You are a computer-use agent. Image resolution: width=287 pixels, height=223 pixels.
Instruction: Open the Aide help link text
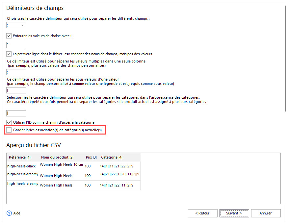coord(17,213)
